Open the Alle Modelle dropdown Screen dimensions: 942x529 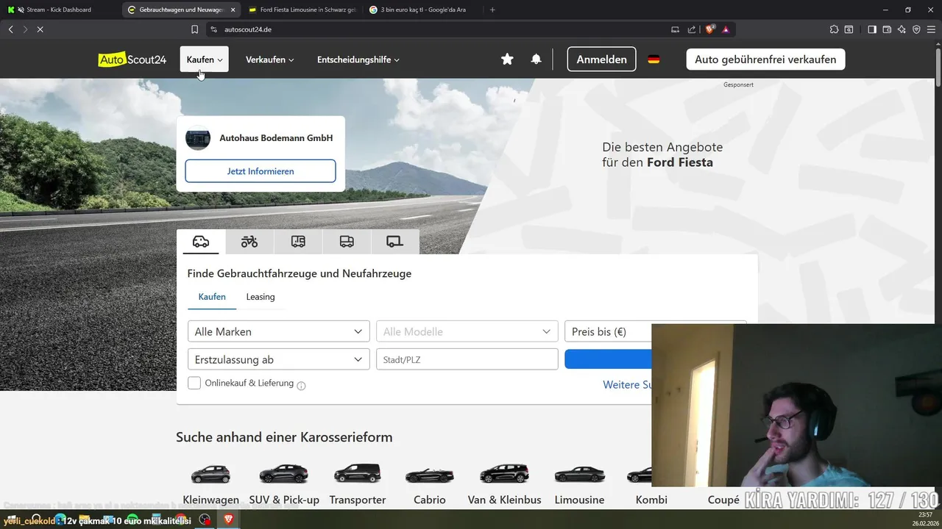click(467, 331)
